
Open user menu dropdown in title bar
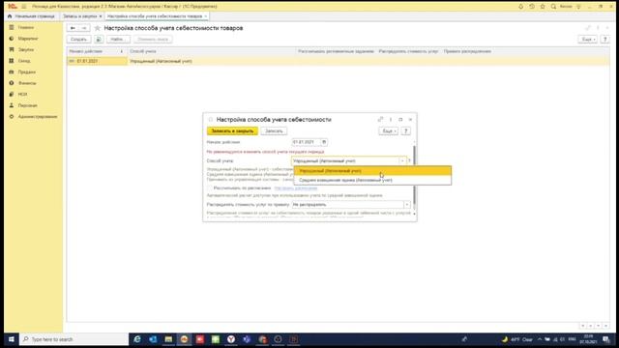pyautogui.click(x=578, y=7)
